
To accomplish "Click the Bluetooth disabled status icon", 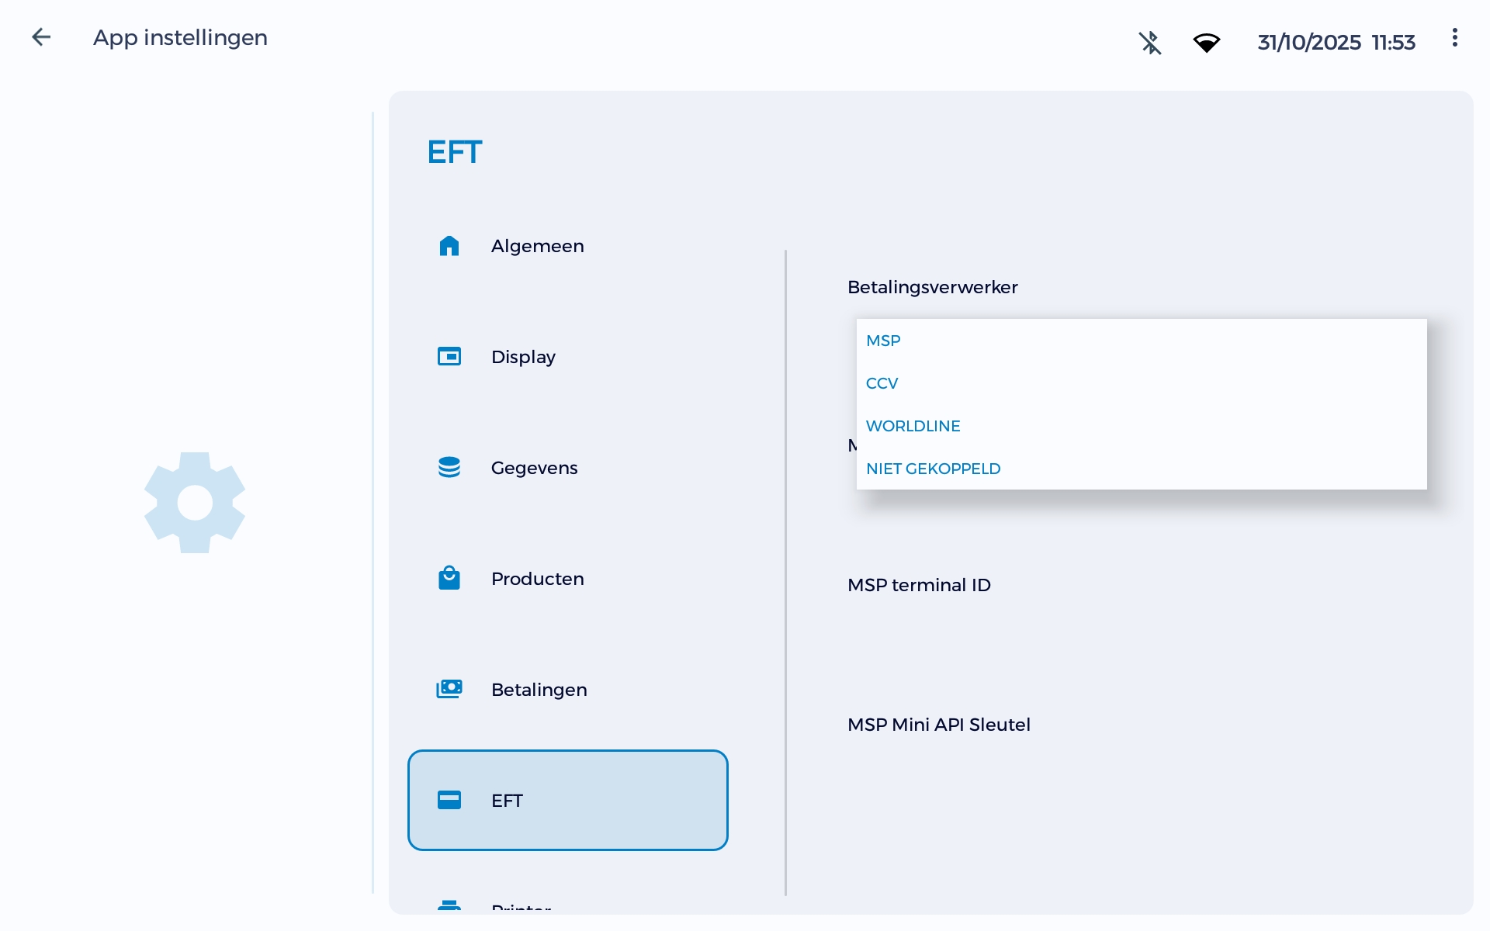I will 1149,43.
